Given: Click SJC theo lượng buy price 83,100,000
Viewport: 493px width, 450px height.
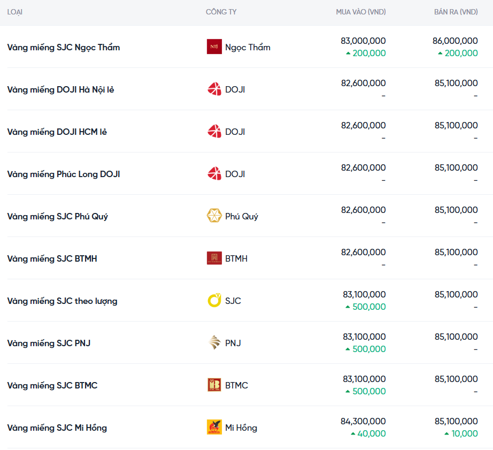Looking at the screenshot, I should pos(364,294).
